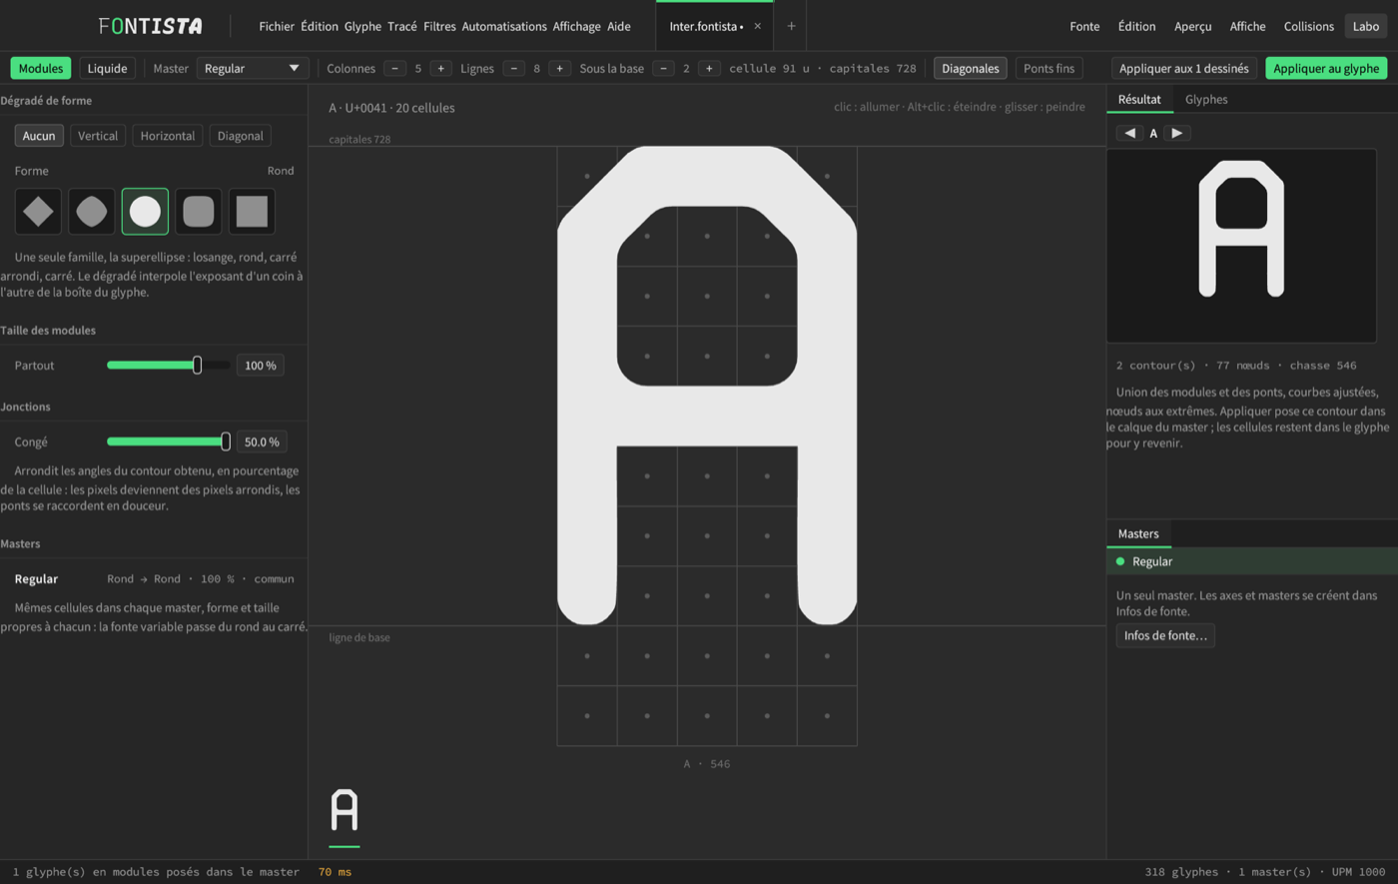The height and width of the screenshot is (884, 1398).
Task: Adjust the Congé junction slider
Action: click(168, 442)
